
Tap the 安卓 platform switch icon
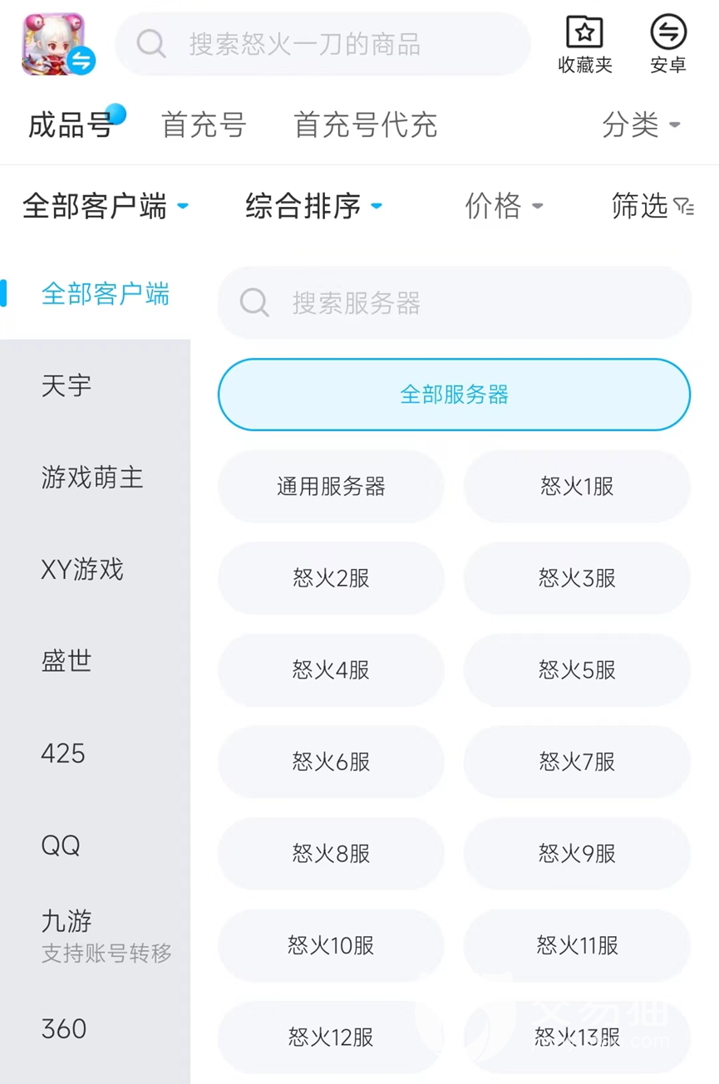pos(668,33)
